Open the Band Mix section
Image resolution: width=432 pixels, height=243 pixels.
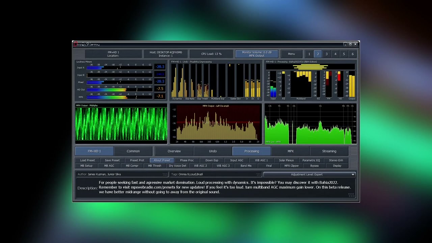tap(246, 166)
